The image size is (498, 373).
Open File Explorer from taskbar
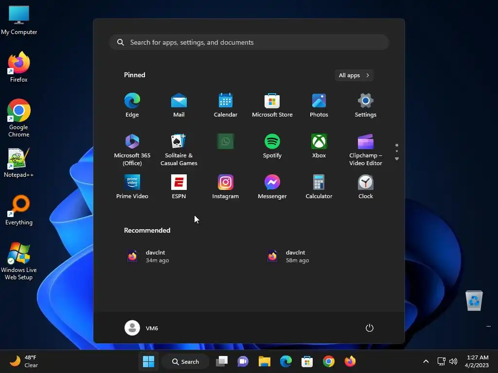point(264,361)
